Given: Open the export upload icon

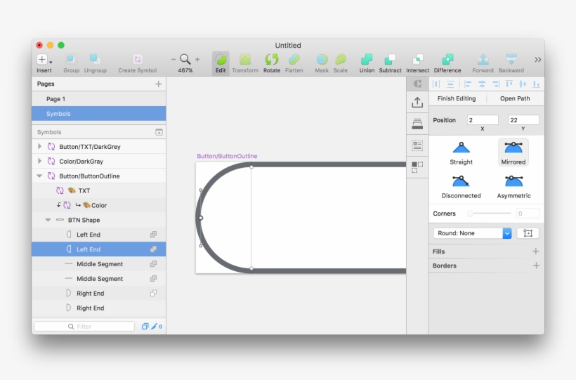Looking at the screenshot, I should pos(417,102).
